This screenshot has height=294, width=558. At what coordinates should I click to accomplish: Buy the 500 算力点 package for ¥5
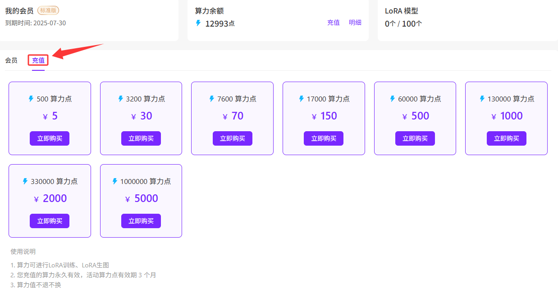coord(50,138)
